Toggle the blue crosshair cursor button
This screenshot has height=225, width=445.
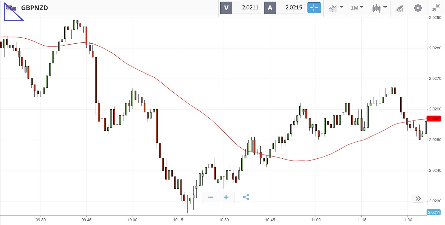coord(314,8)
